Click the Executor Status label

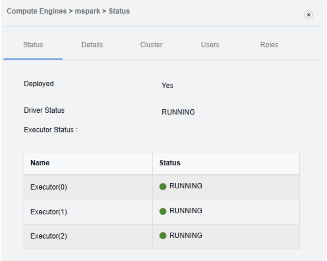(50, 130)
